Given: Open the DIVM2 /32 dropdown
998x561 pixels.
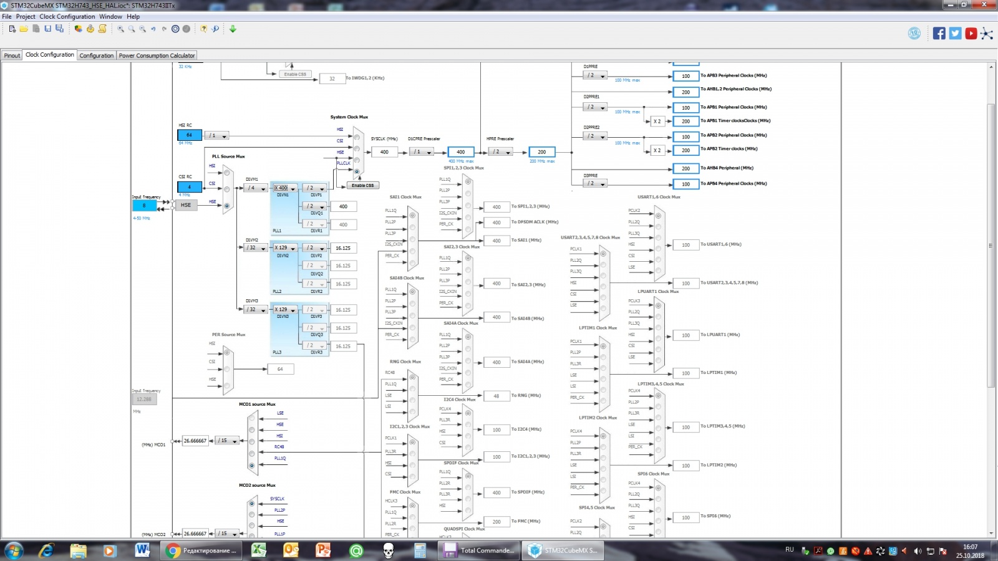Looking at the screenshot, I should point(256,247).
